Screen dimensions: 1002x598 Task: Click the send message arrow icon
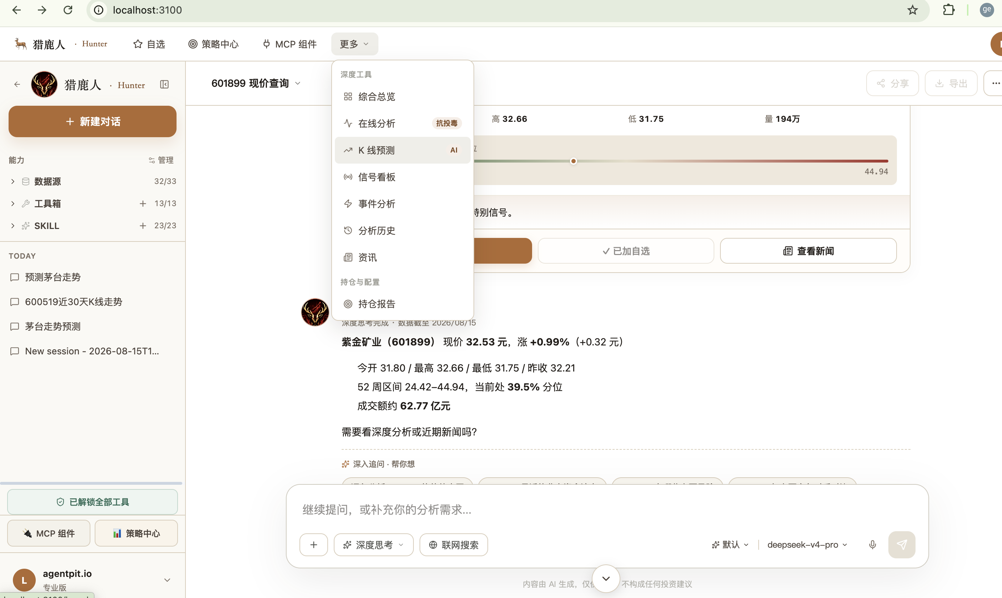click(902, 545)
